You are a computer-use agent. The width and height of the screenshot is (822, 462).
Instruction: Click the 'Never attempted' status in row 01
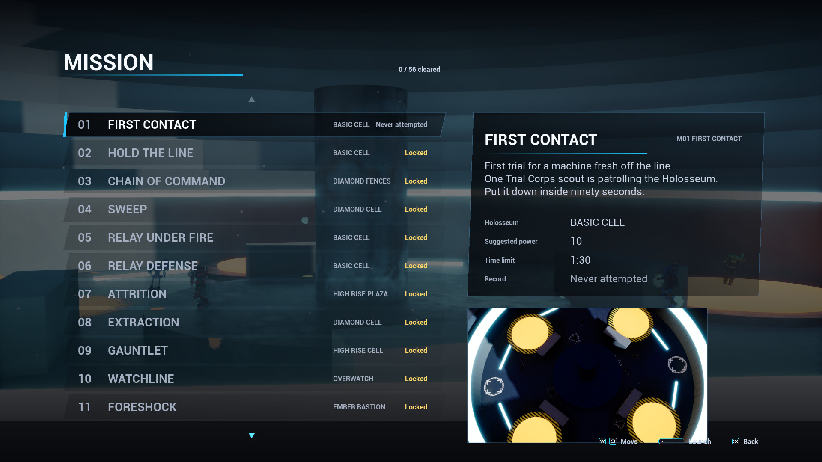401,124
